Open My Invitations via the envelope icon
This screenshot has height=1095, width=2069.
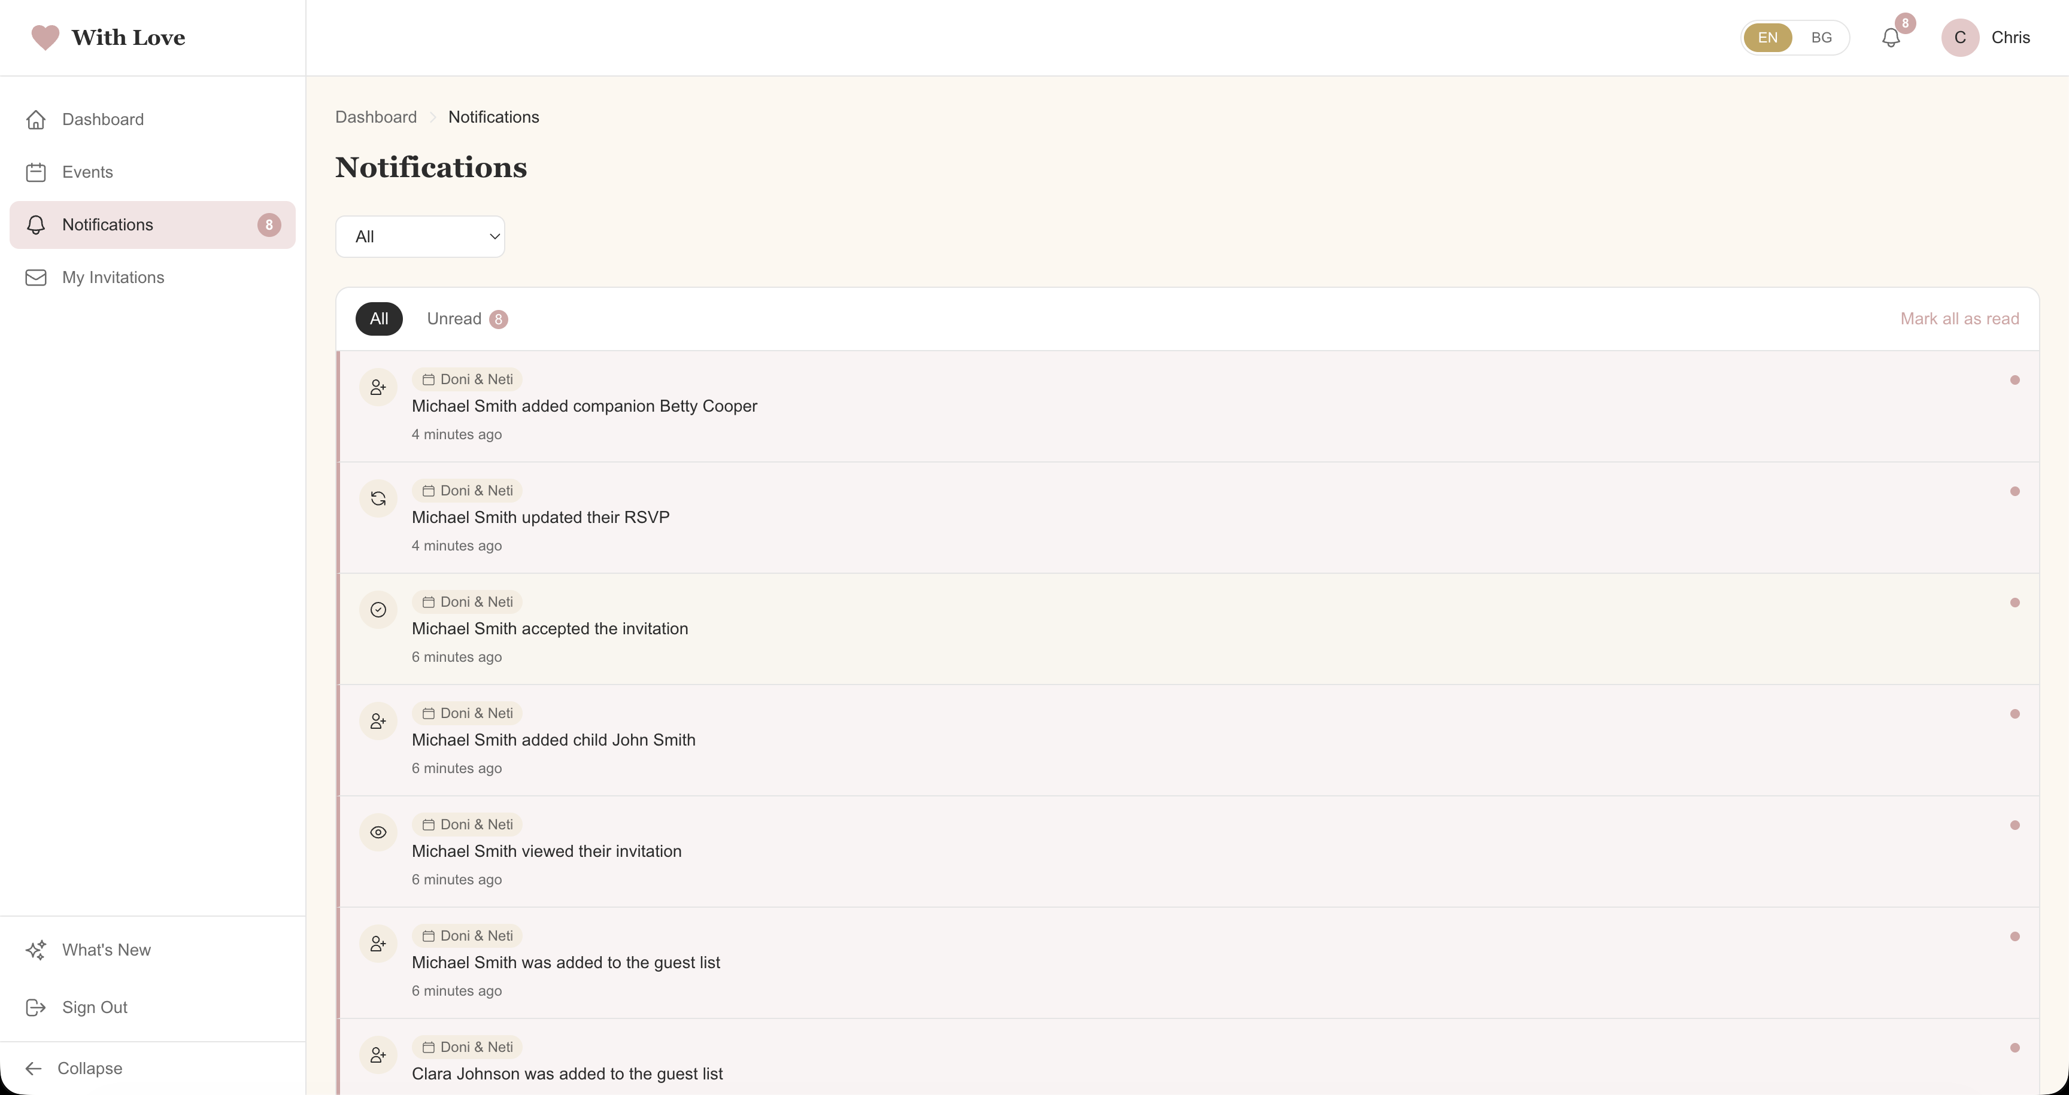[x=37, y=277]
